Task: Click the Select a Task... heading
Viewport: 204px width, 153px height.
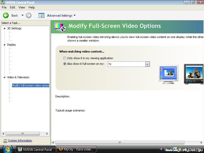Action: [x=11, y=23]
